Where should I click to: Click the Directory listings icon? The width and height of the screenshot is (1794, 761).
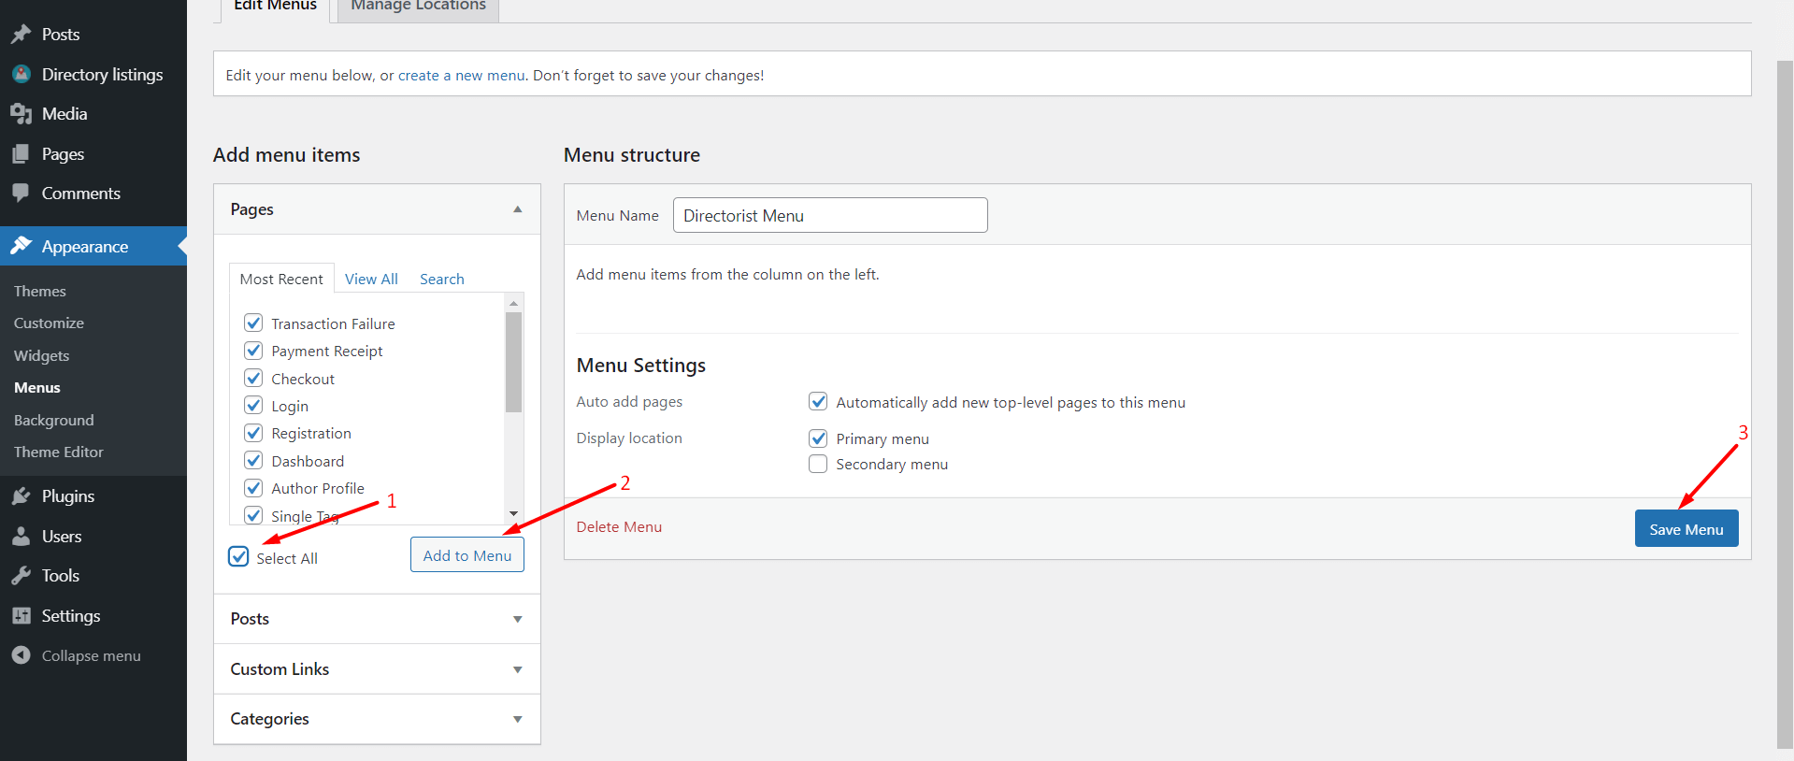pos(21,74)
